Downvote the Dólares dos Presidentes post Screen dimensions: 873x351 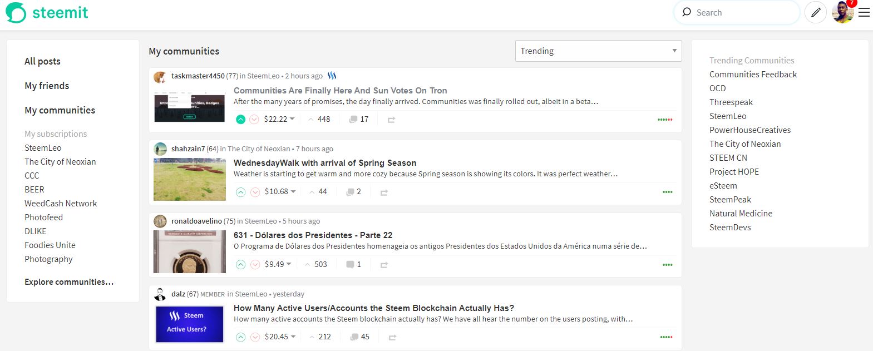point(255,265)
